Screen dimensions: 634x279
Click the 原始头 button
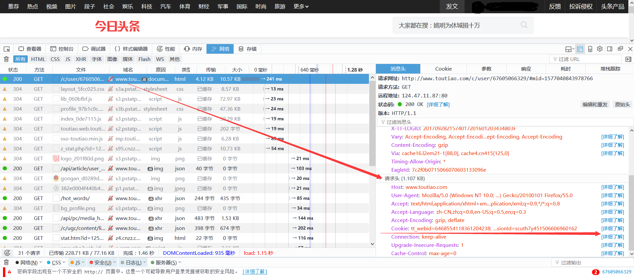pyautogui.click(x=622, y=104)
